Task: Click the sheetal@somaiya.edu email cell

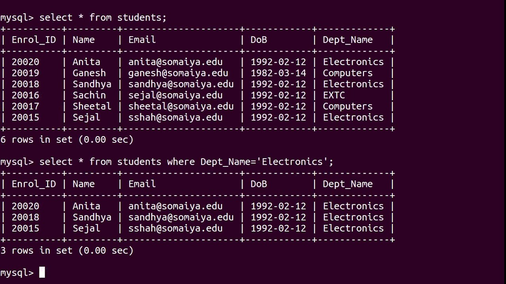Action: point(181,106)
